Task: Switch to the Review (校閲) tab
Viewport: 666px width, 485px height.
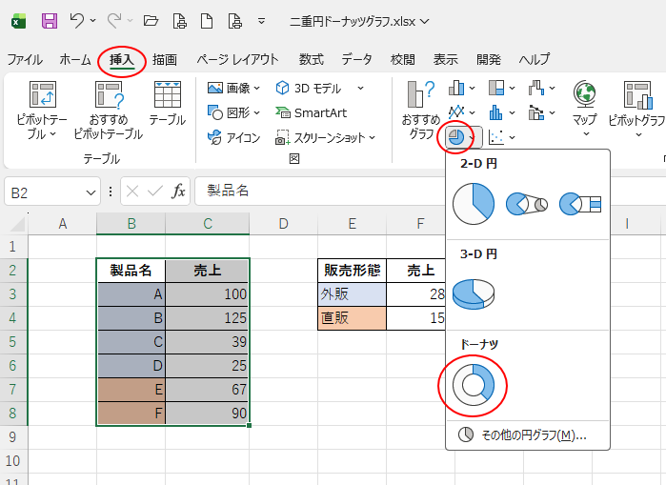Action: (x=402, y=59)
